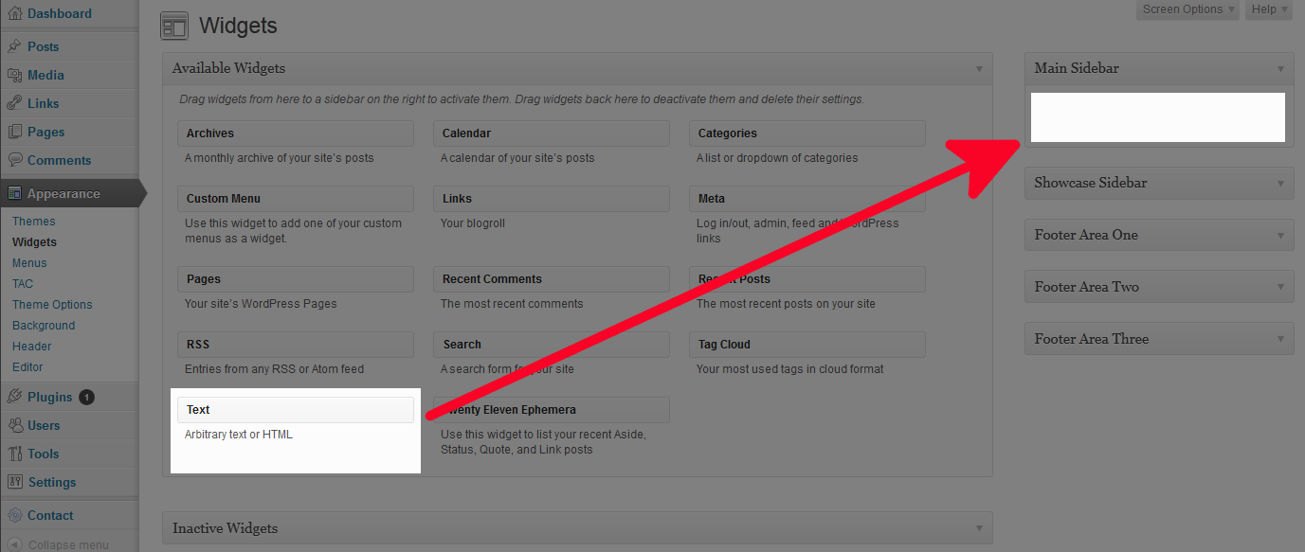Open the Help dropdown tab

1270,9
